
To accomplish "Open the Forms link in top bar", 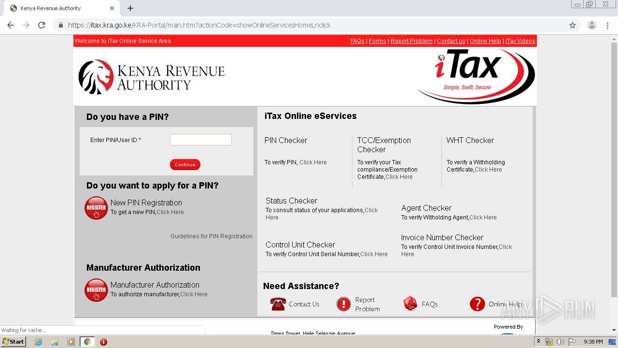I will (378, 41).
